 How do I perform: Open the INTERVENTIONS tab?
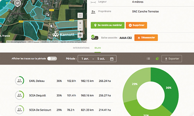81,48
